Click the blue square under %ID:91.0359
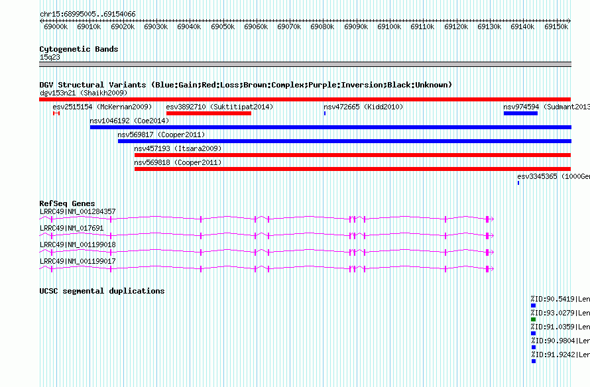The width and height of the screenshot is (590, 387). (x=533, y=333)
